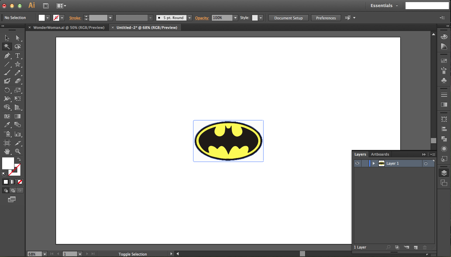The height and width of the screenshot is (257, 451).
Task: Select the Artboard tool
Action: tap(7, 143)
